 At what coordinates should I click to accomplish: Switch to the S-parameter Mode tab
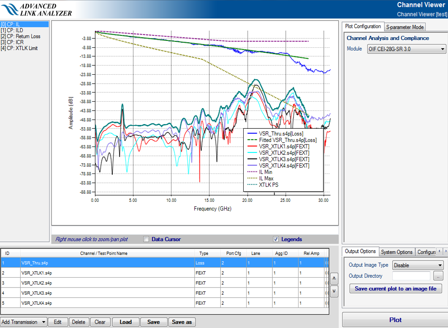[x=405, y=27]
